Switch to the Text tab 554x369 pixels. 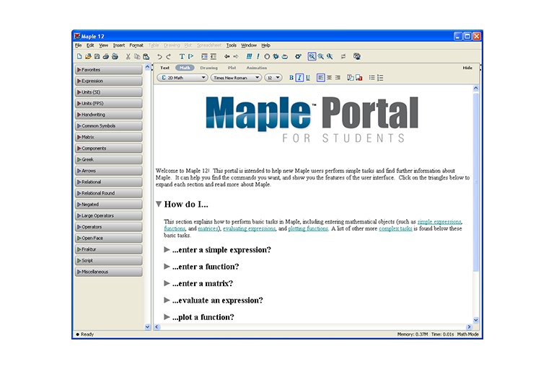coord(165,68)
